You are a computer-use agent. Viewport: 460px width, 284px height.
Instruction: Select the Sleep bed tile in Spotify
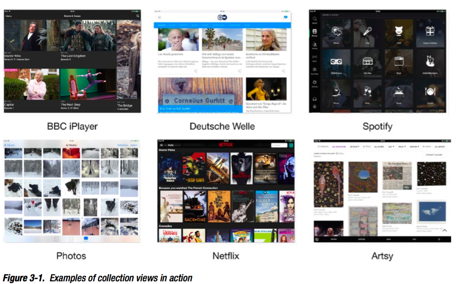click(399, 93)
